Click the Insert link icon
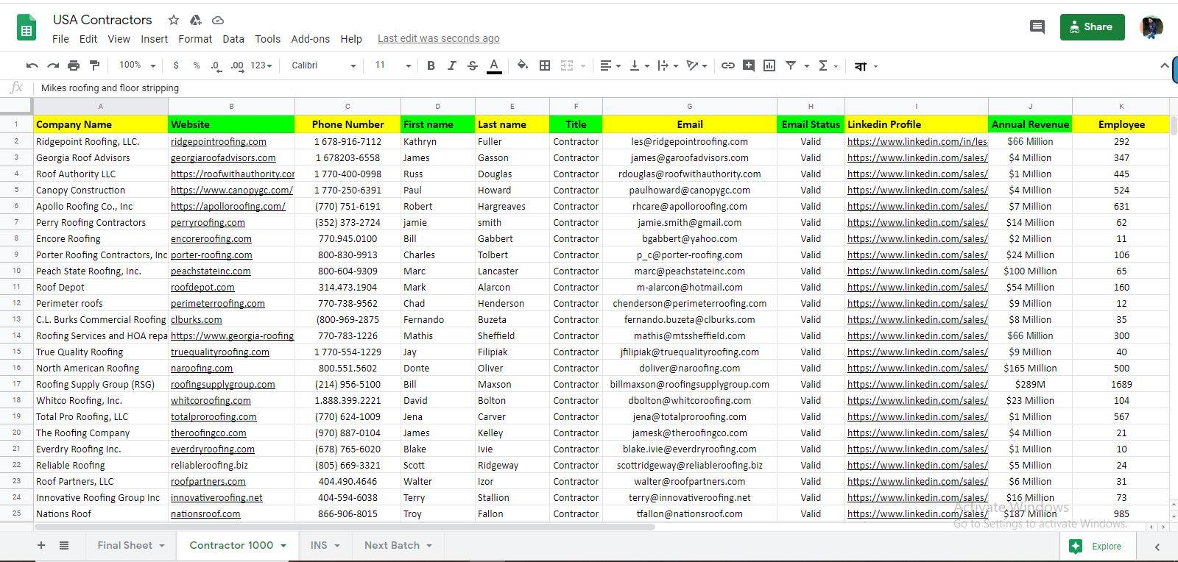Viewport: 1178px width, 562px height. click(727, 65)
